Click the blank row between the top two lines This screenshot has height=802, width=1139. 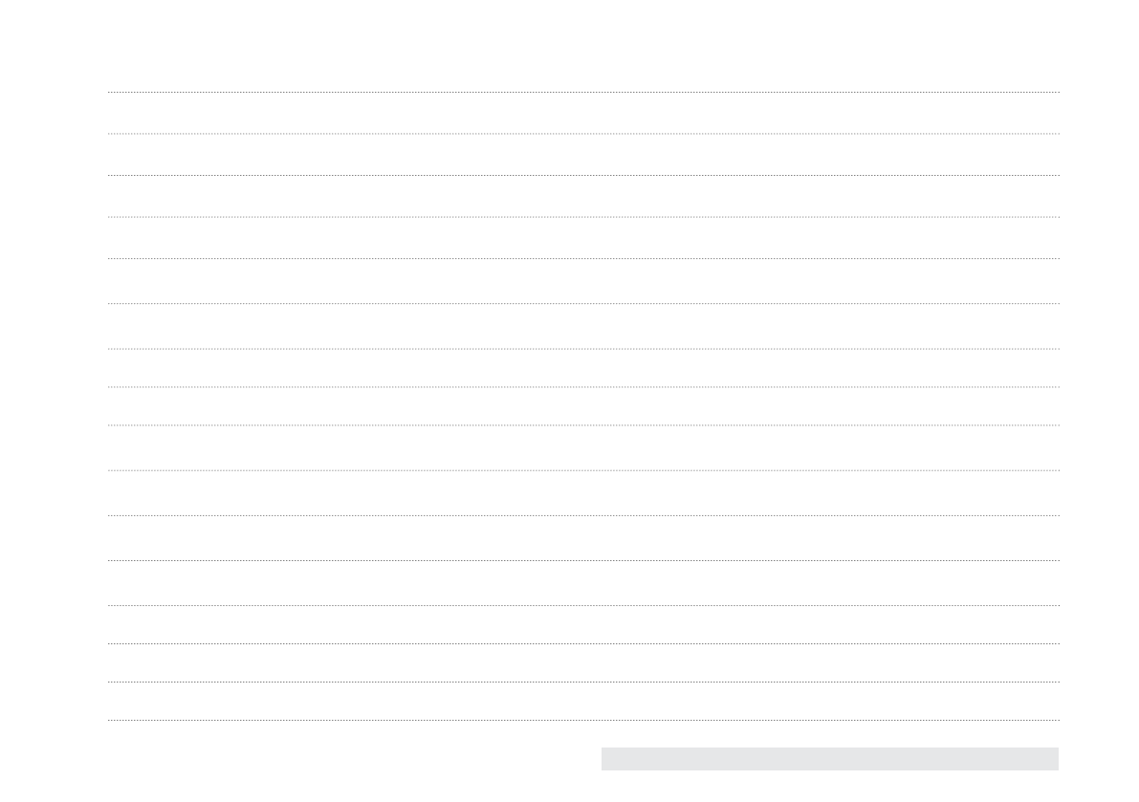(x=583, y=113)
